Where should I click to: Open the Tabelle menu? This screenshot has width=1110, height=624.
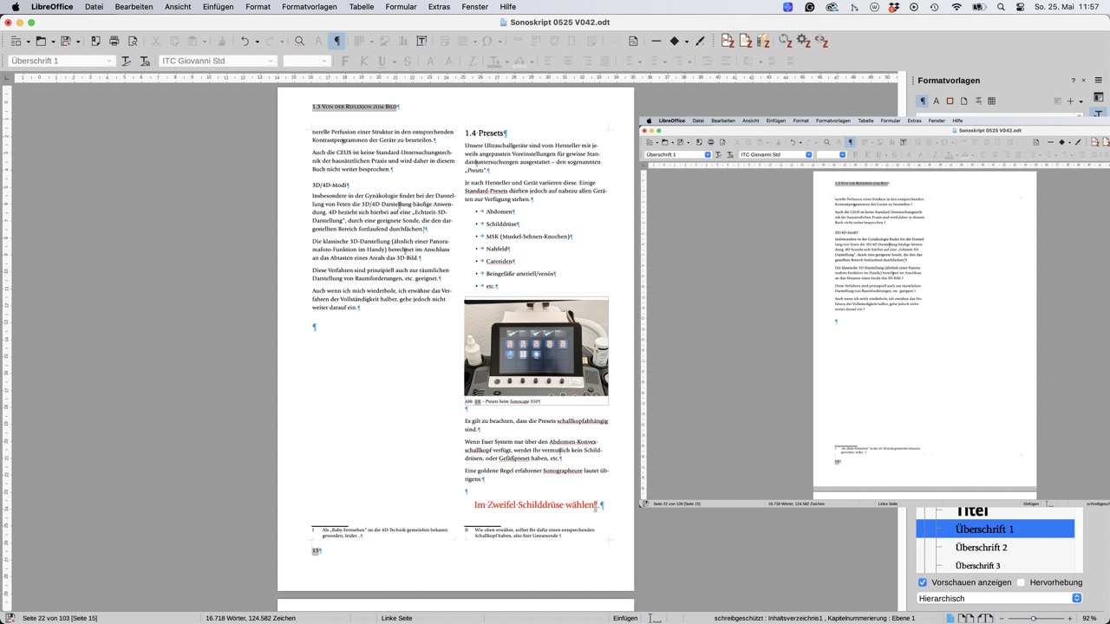pos(362,7)
